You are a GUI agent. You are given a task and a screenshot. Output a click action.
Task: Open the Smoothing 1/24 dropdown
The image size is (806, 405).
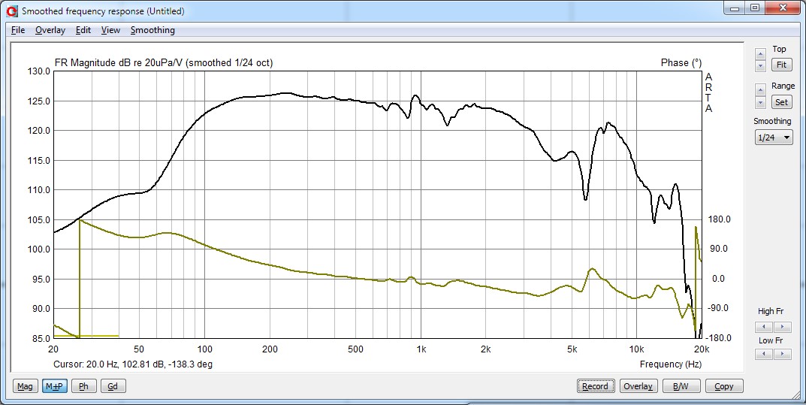(774, 138)
